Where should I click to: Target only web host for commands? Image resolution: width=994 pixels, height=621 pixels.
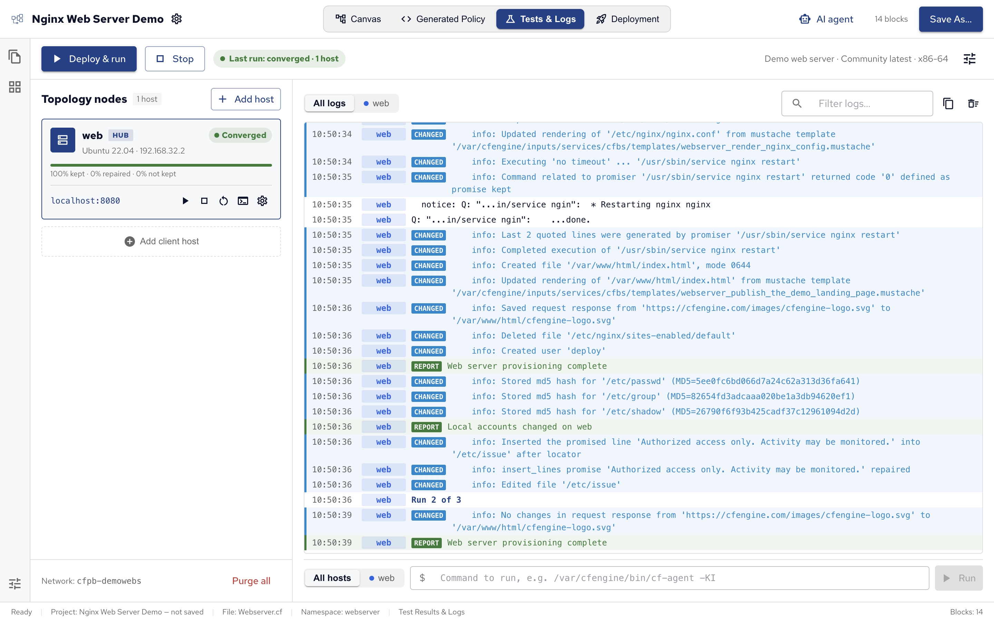382,578
